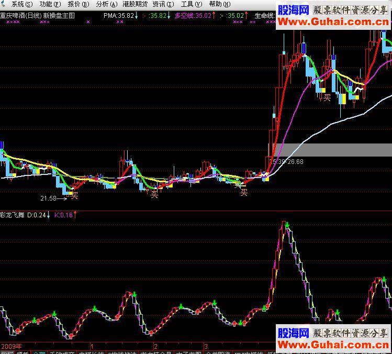Click the 2009年 timeline label
392x354 pixels.
[x=12, y=347]
